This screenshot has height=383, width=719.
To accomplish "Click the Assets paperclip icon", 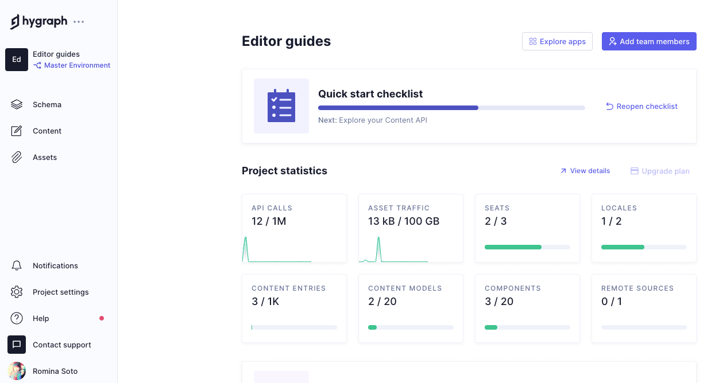I will (x=17, y=157).
